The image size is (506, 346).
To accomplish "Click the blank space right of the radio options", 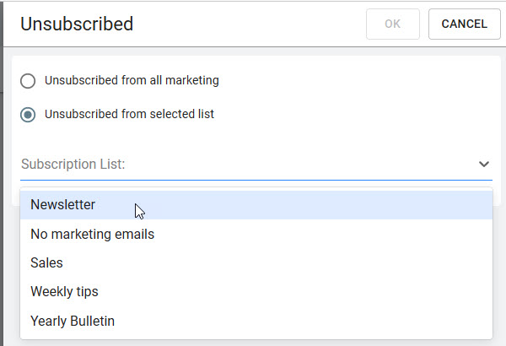I will click(x=379, y=97).
